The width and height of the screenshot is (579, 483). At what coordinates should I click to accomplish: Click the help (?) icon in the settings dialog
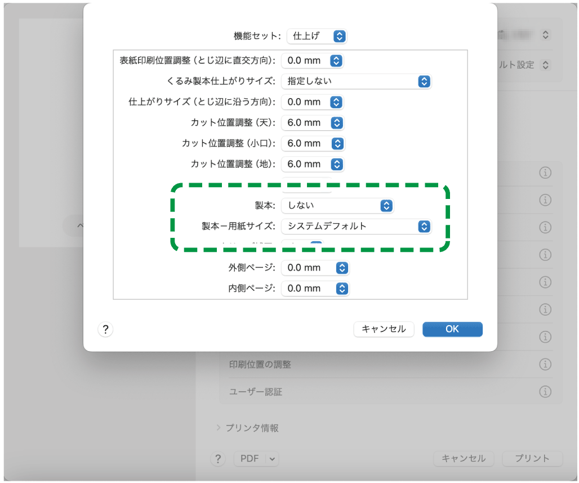point(105,329)
